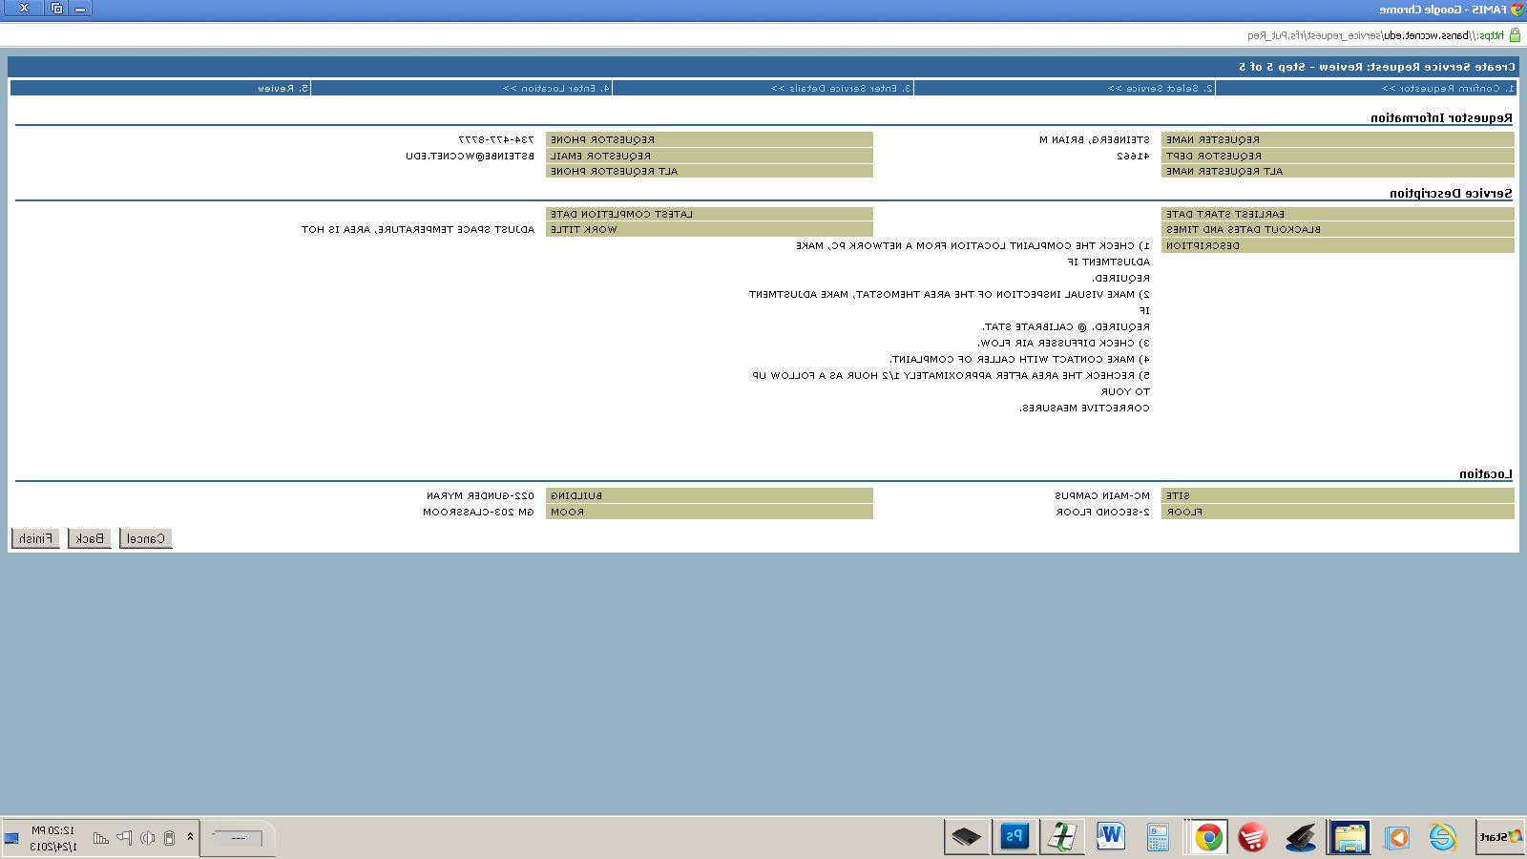This screenshot has width=1527, height=859.
Task: Click the Requestor Information section heading
Action: click(1441, 118)
